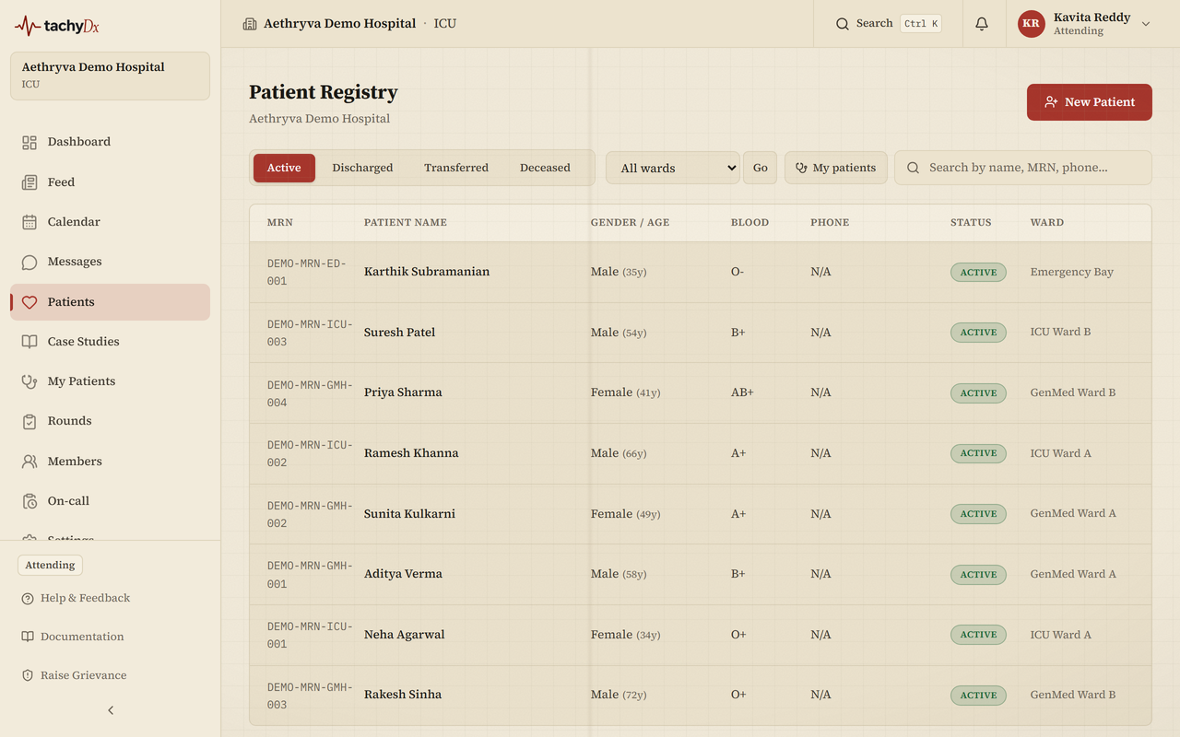Click AB+ blood group cell
Image resolution: width=1180 pixels, height=737 pixels.
[742, 392]
